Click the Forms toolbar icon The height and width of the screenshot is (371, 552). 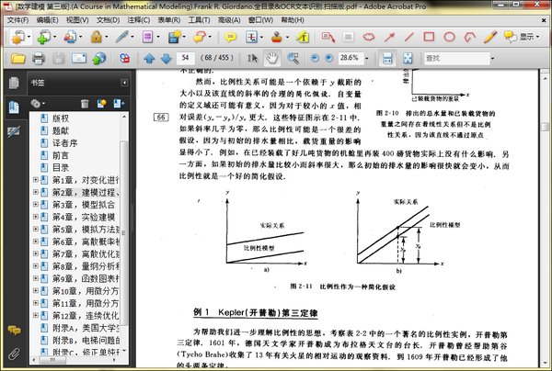147,37
